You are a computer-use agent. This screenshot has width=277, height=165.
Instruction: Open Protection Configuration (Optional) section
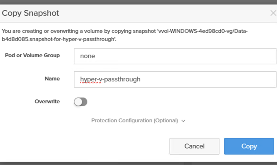134,120
